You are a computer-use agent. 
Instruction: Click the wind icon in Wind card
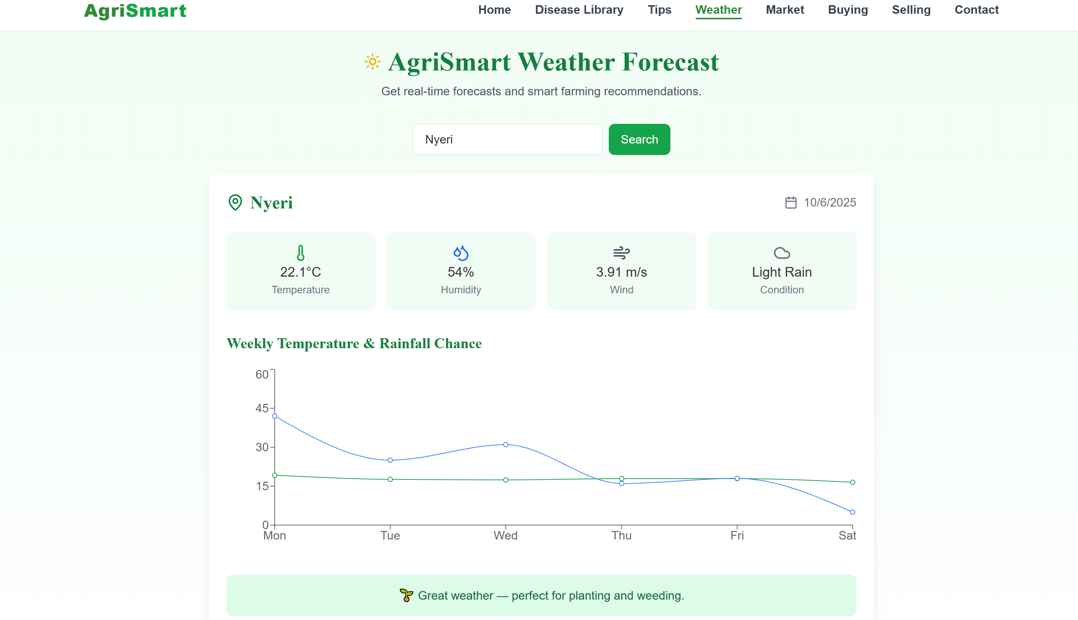[x=621, y=253]
